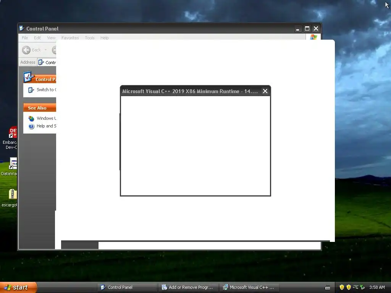
Task: Switch to Microsoft Visual C++ taskbar button
Action: click(249, 287)
